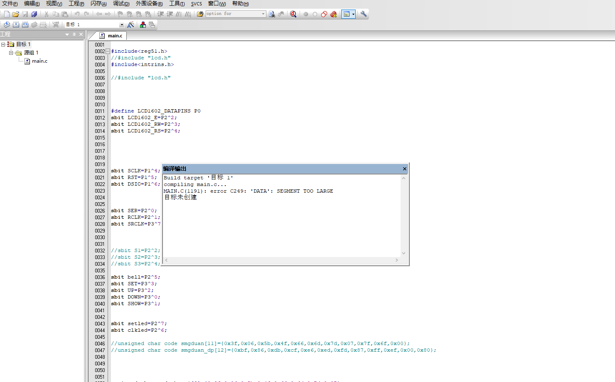Image resolution: width=615 pixels, height=382 pixels.
Task: Insert a breakpoint with the grey dot icon
Action: point(306,14)
